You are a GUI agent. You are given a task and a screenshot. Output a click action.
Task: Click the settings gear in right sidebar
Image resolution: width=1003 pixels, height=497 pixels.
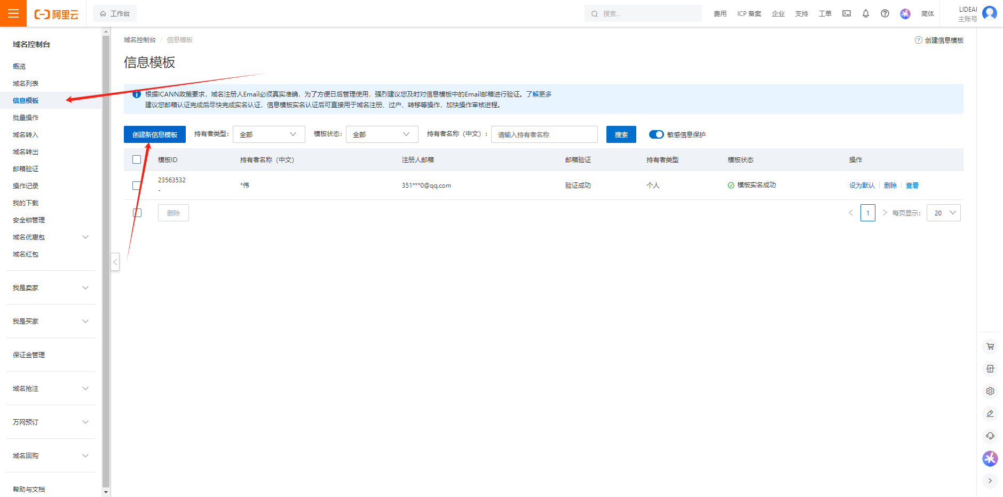coord(990,391)
